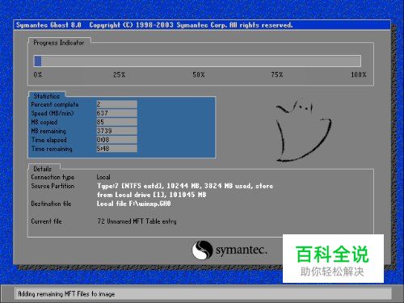Screen dimensions: 404x303
Task: Select the Speed (MB/min) value field
Action: tap(117, 113)
